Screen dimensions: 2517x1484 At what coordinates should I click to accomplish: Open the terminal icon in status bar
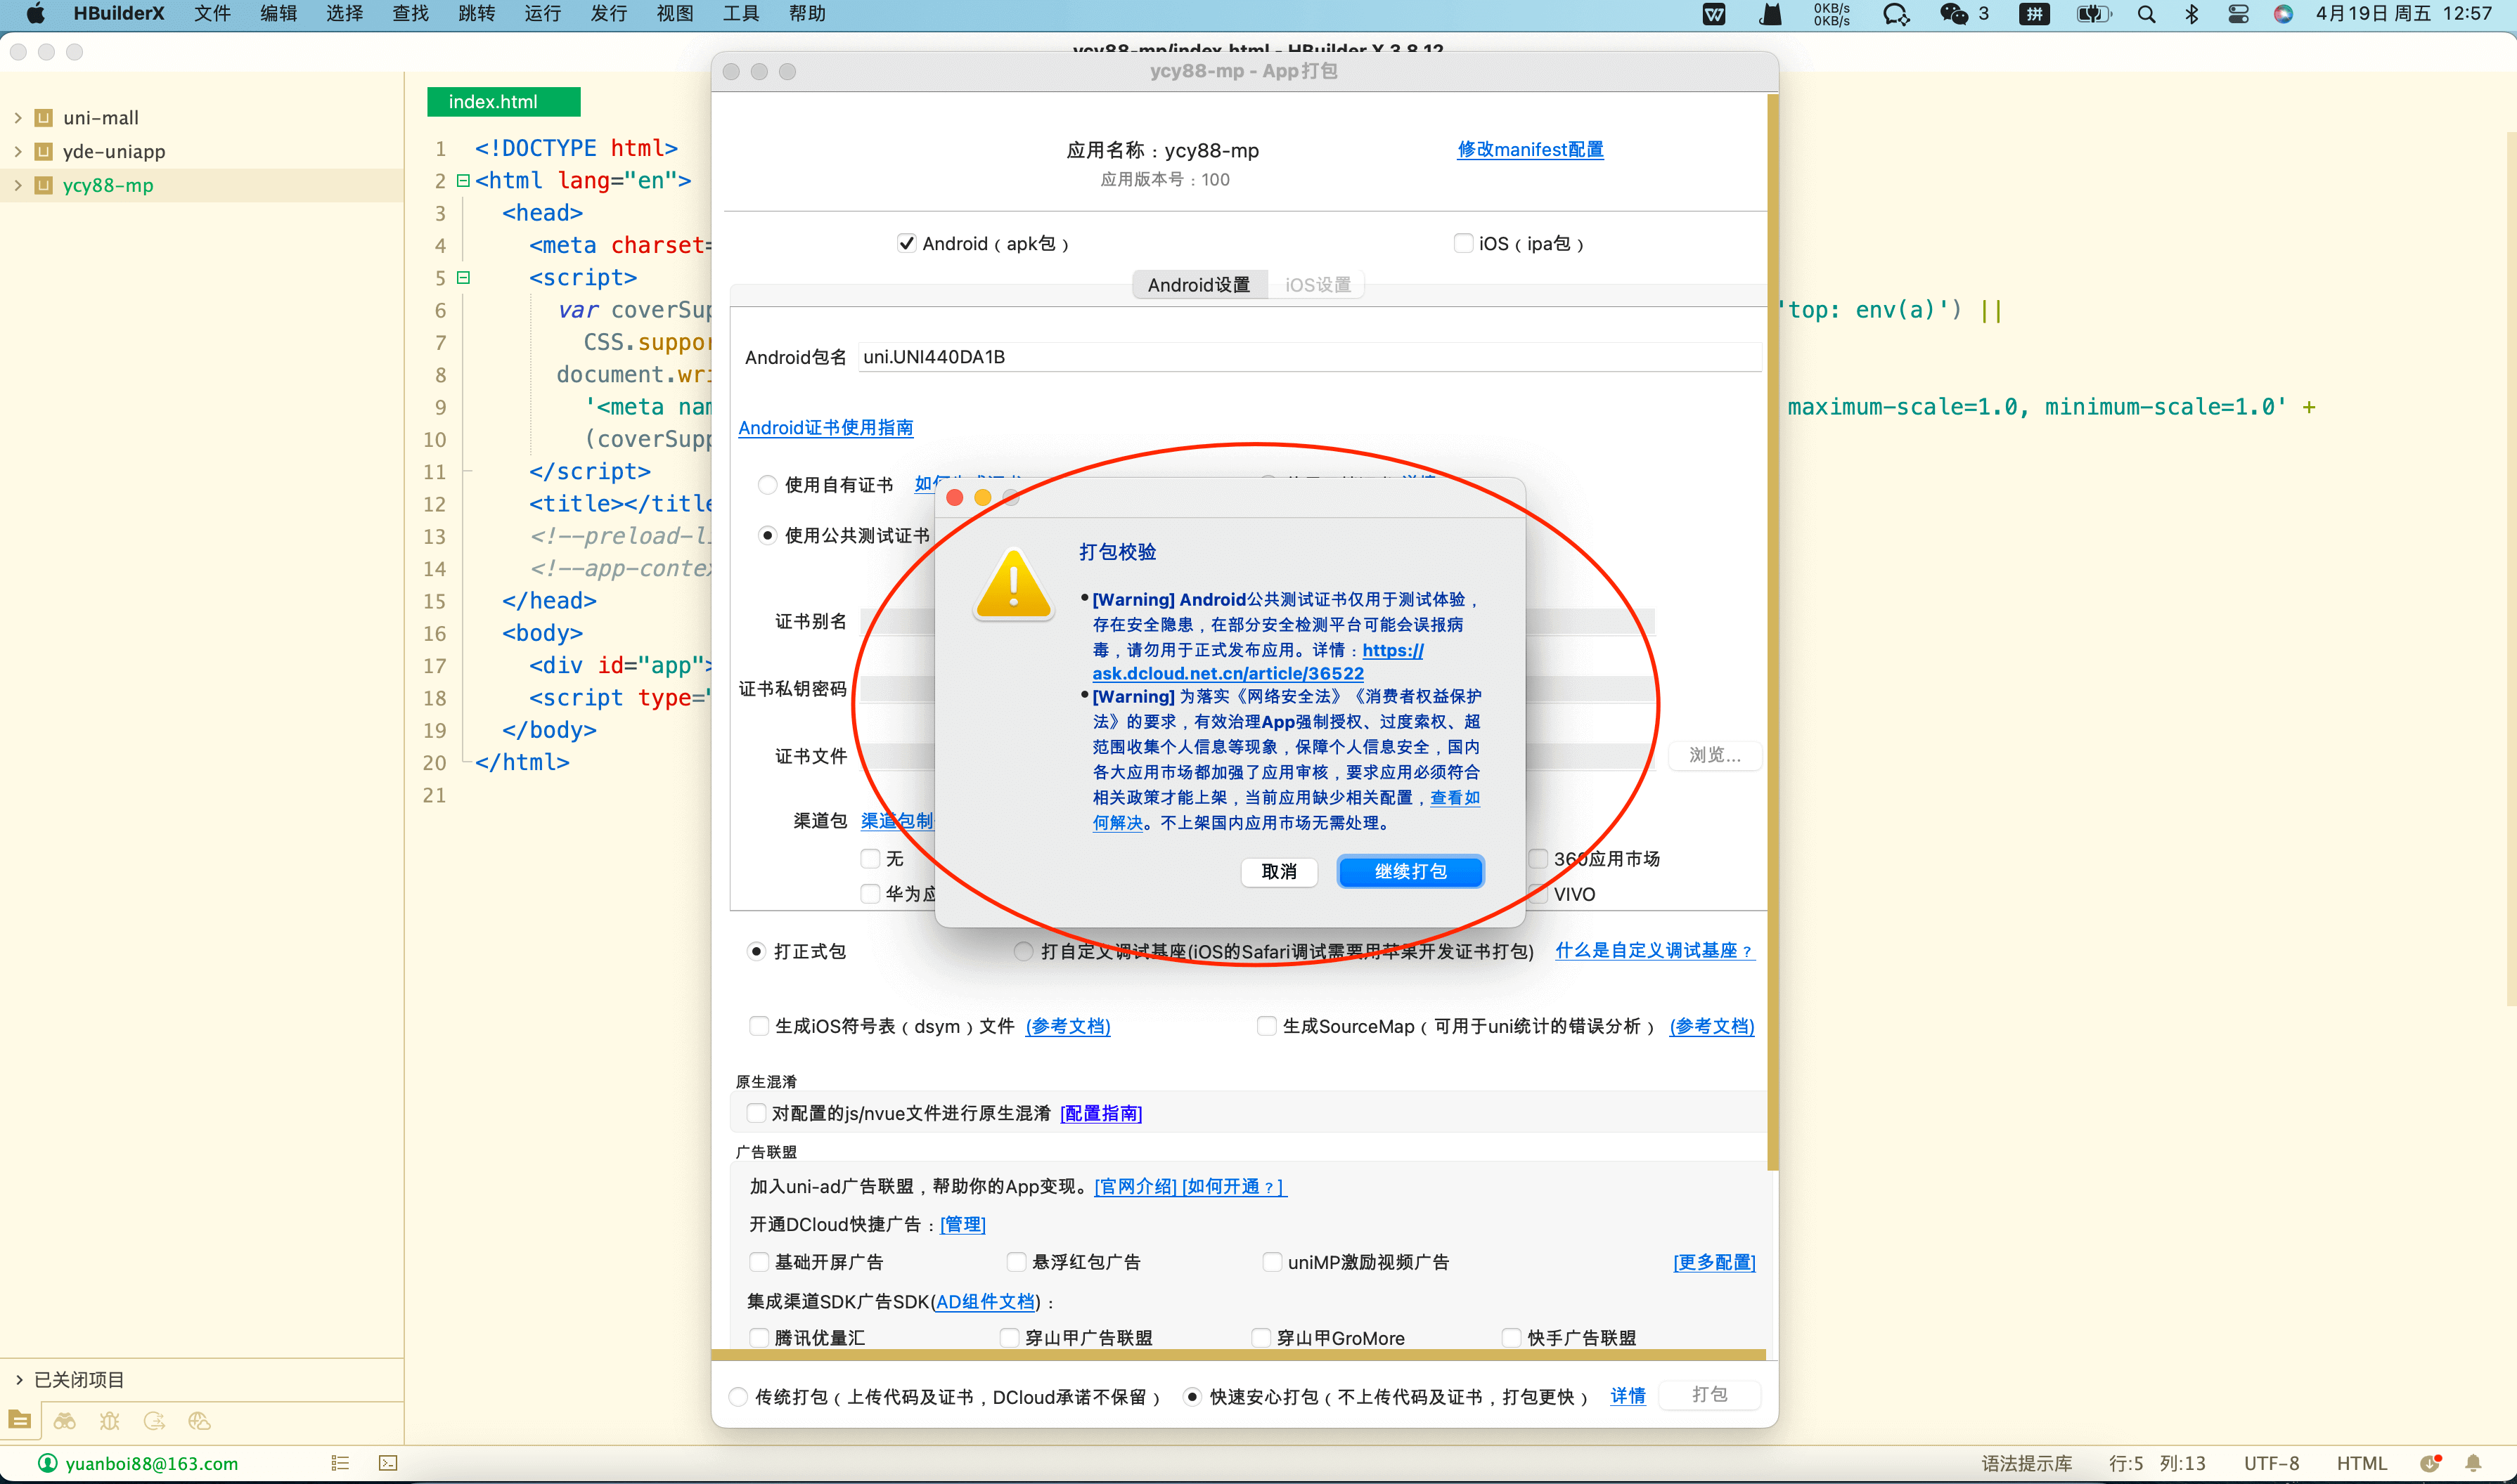click(388, 1463)
